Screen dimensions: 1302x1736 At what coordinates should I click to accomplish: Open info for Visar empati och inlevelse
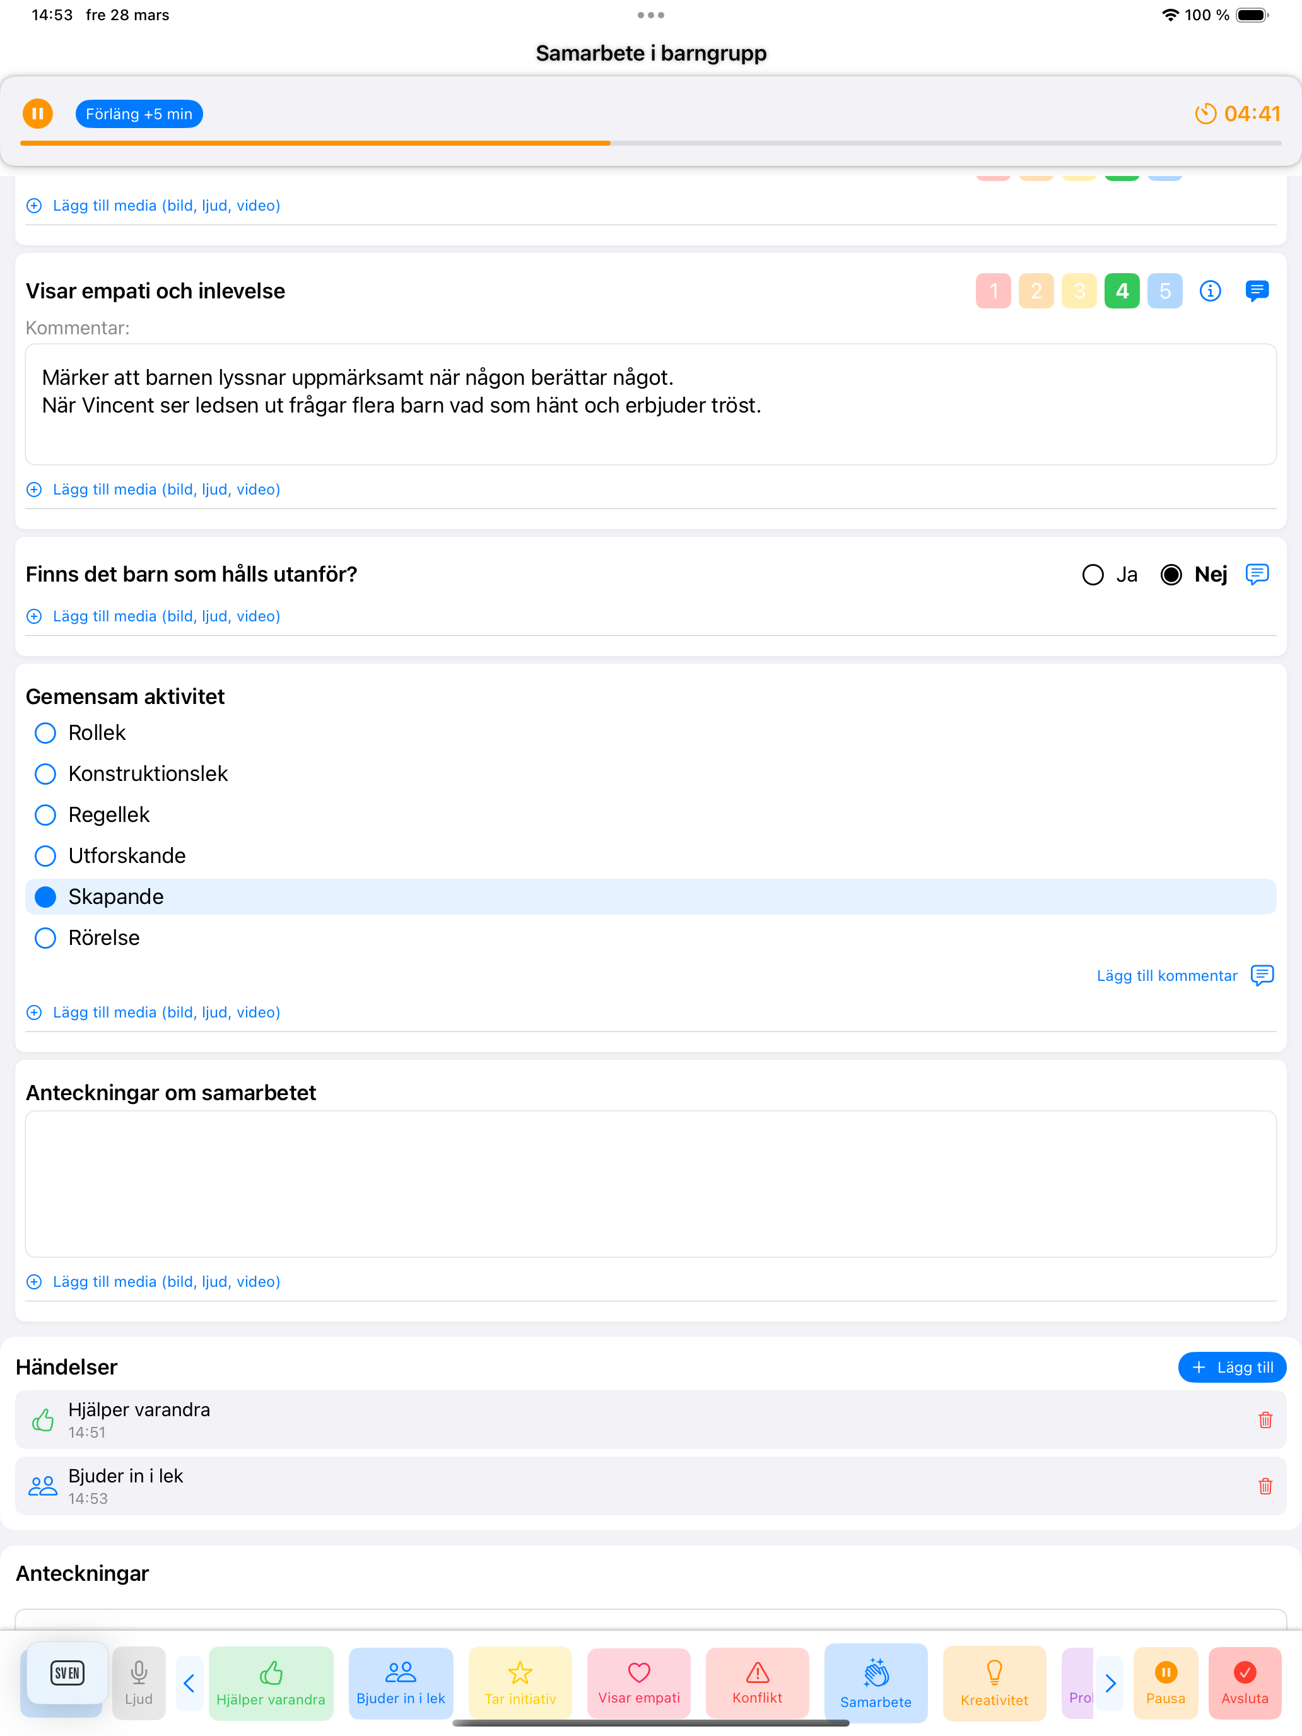tap(1210, 291)
